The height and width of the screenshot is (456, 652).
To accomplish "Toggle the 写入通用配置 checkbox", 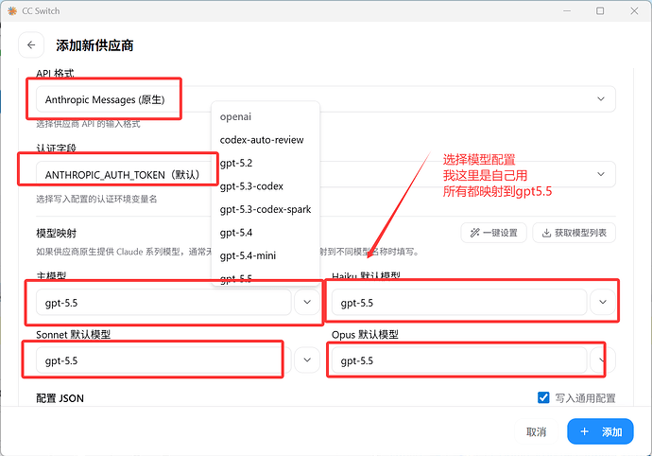I will coord(543,397).
